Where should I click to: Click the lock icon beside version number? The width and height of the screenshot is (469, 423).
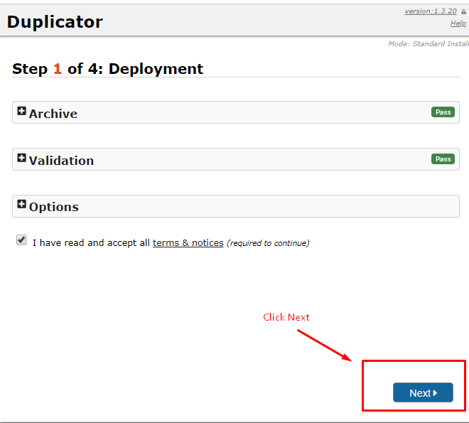[x=463, y=12]
